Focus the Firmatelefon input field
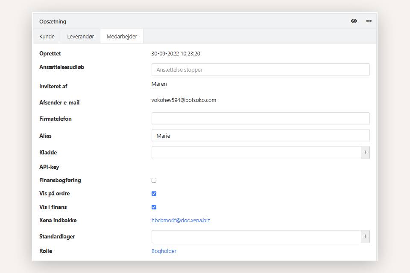Screen dimensions: 410x273 (x=260, y=119)
